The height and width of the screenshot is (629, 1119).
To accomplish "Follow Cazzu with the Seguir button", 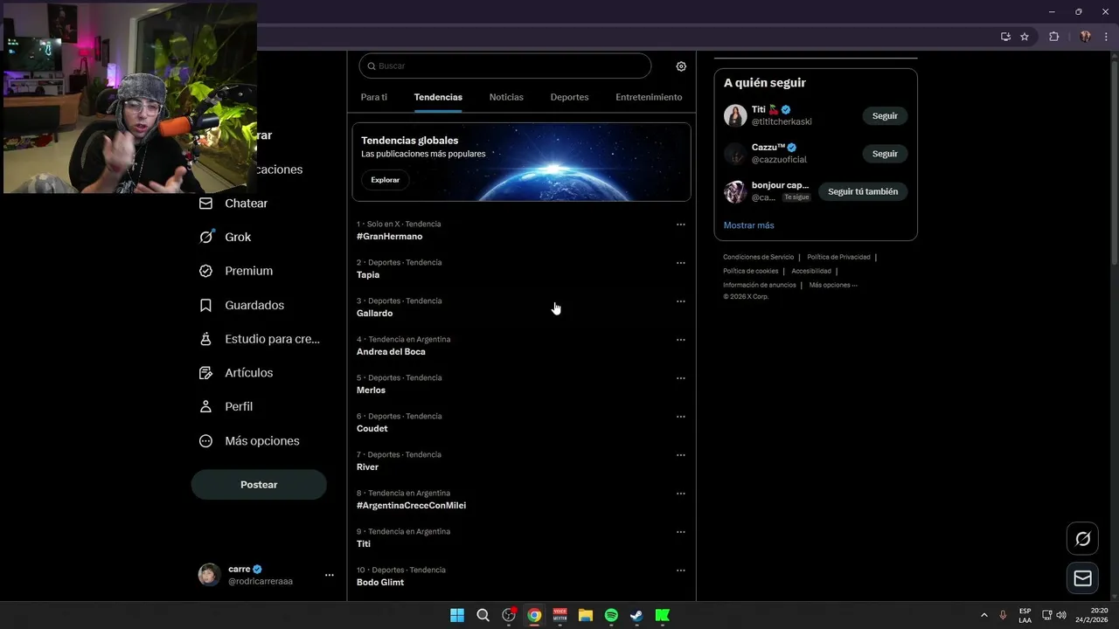I will coord(885,154).
